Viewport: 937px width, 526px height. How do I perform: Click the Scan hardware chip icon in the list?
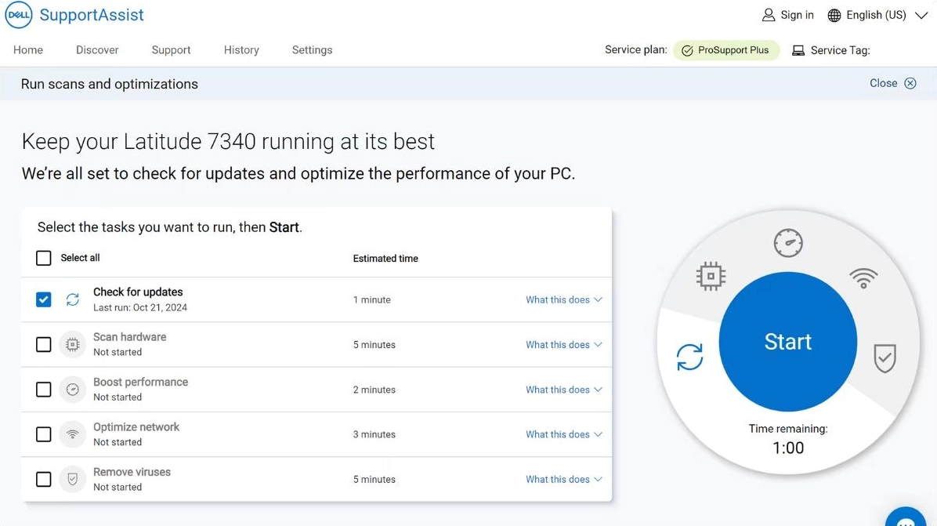[73, 345]
